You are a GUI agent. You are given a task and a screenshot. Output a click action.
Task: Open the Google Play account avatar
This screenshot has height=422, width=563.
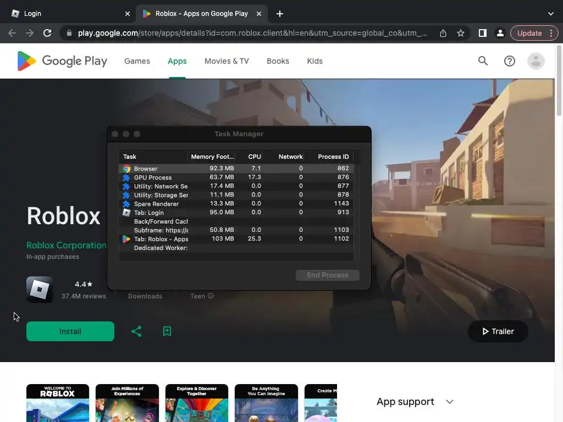click(536, 61)
